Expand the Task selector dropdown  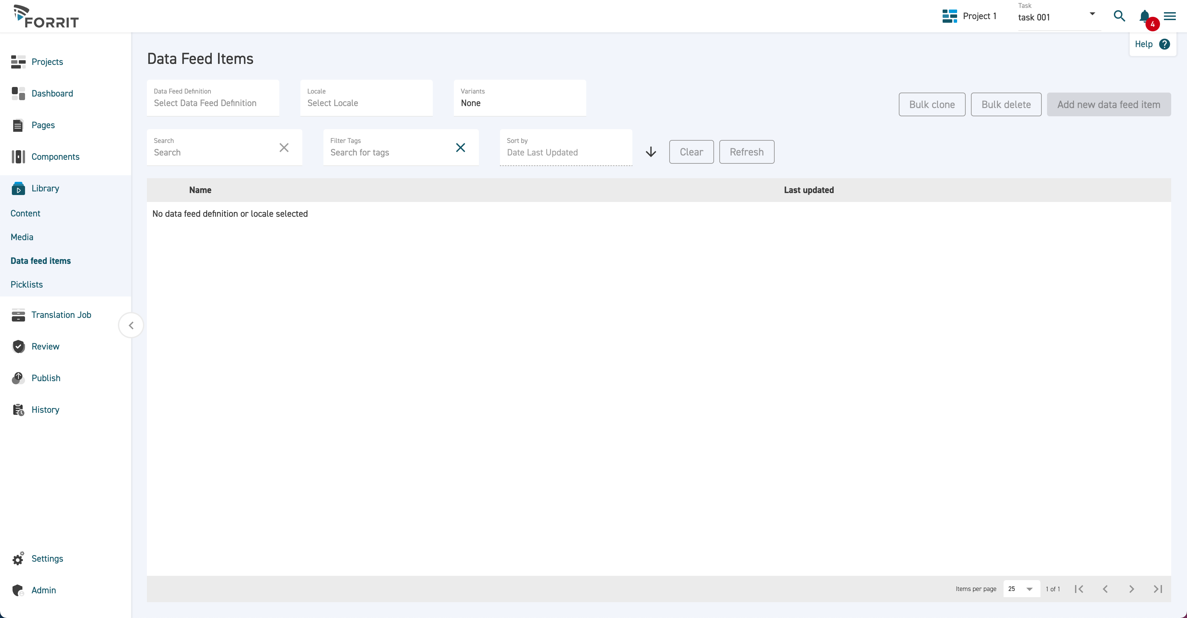tap(1092, 14)
